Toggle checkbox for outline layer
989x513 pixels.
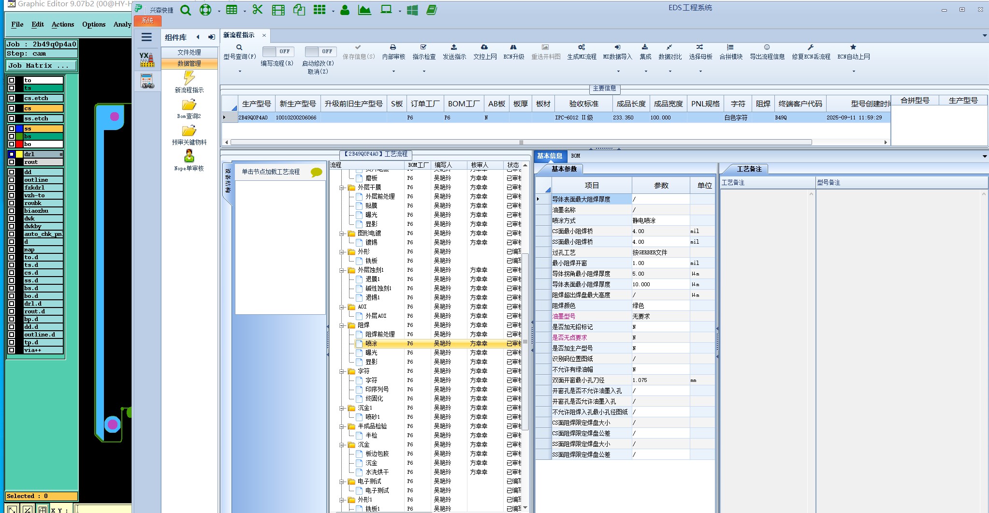tap(12, 180)
